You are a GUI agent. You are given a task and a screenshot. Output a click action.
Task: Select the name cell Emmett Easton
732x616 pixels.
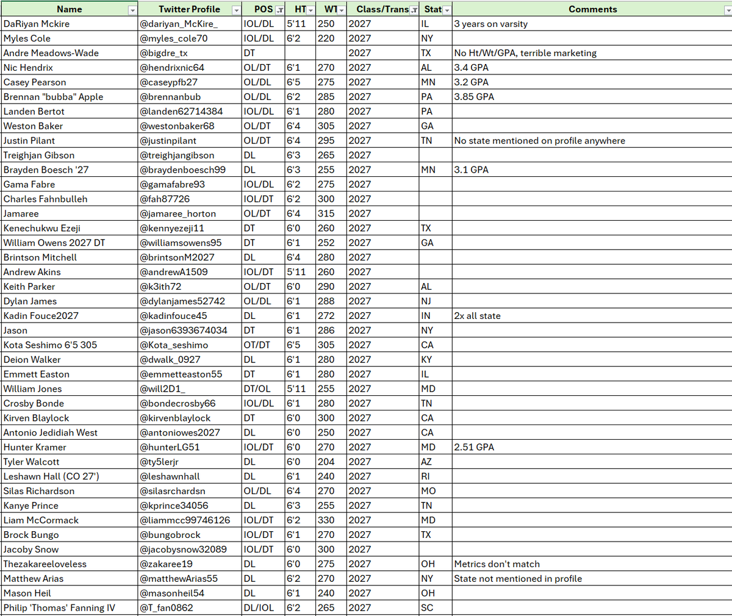tap(70, 374)
